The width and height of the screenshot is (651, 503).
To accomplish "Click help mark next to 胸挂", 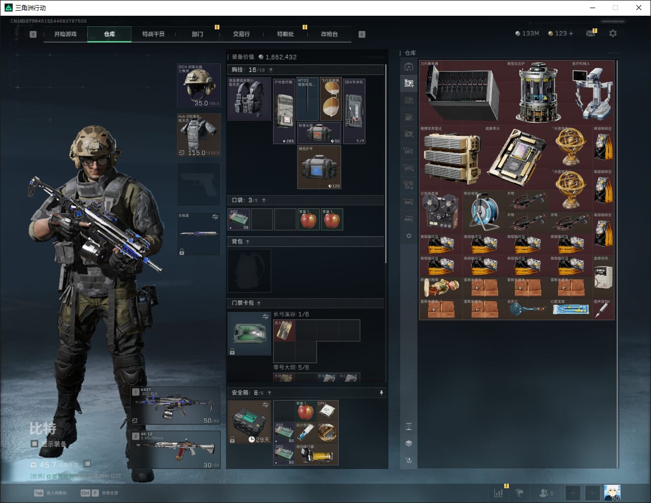I will pos(271,70).
